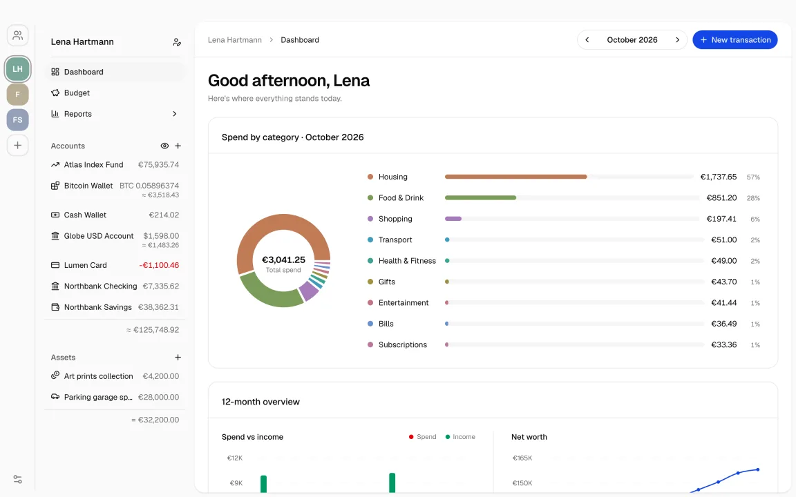Click the Art prints collection icon

click(55, 376)
